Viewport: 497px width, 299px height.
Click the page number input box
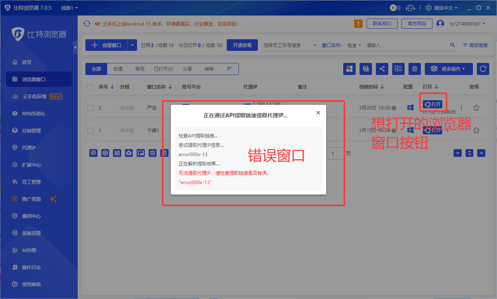pyautogui.click(x=333, y=153)
